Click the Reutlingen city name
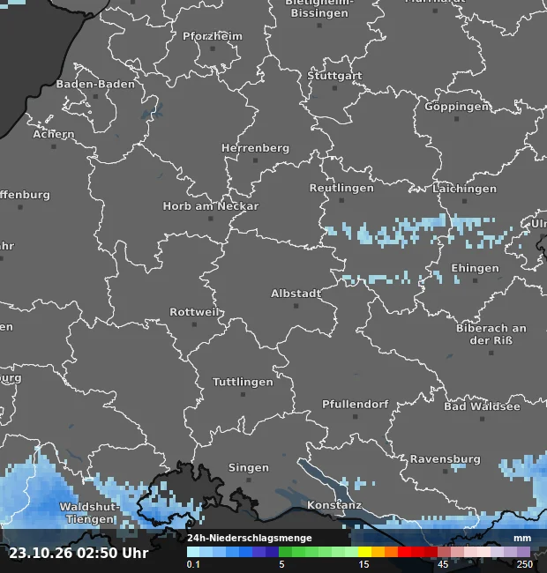This screenshot has width=547, height=573. click(x=341, y=188)
